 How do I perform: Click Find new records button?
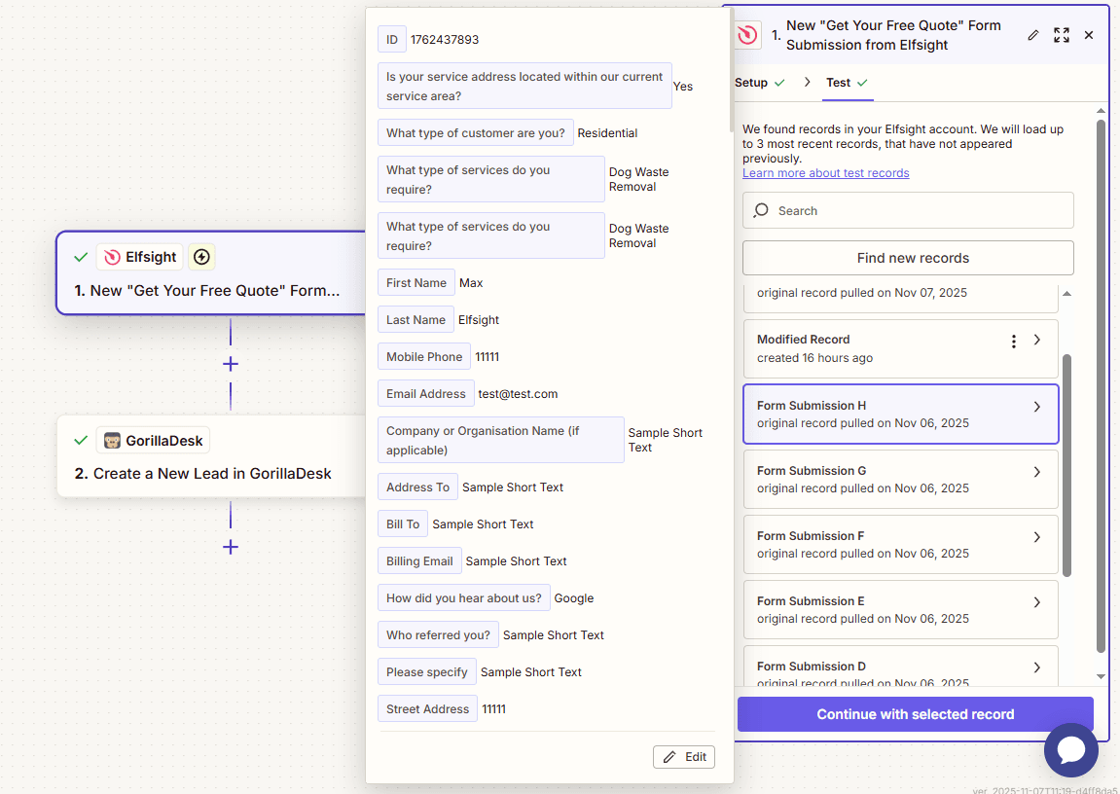(x=908, y=258)
